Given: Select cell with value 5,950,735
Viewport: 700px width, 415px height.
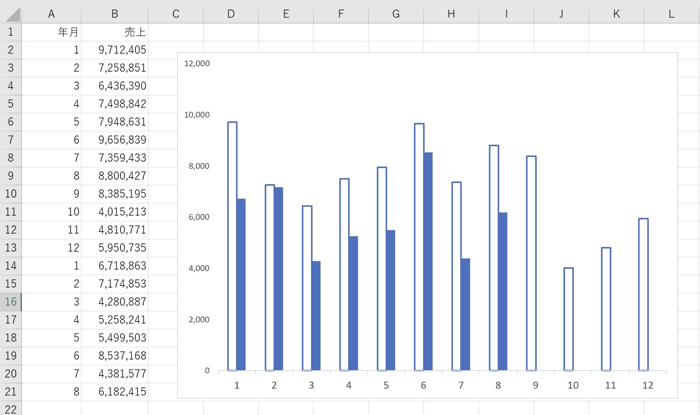Looking at the screenshot, I should pos(115,248).
